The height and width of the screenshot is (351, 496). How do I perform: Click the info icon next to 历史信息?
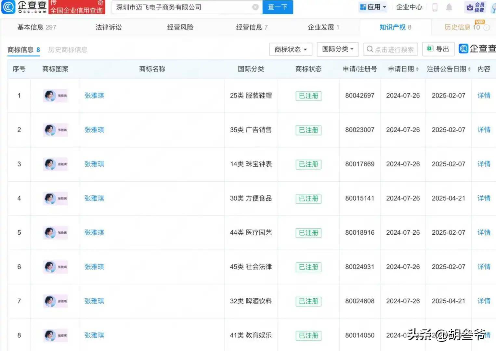[487, 28]
